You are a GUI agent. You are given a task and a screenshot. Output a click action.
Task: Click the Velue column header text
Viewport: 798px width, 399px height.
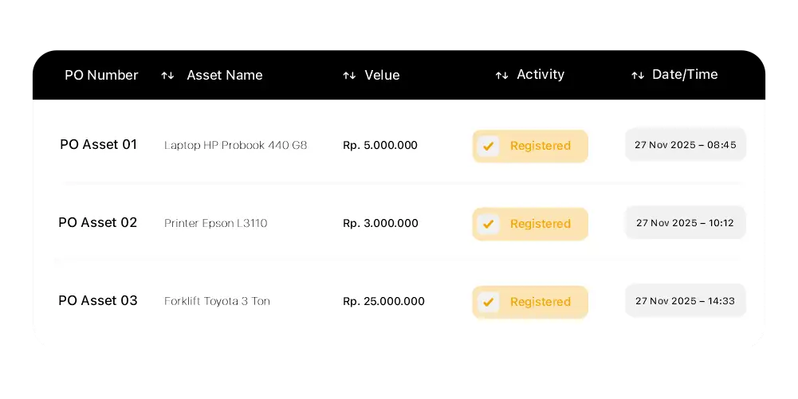[x=382, y=76]
